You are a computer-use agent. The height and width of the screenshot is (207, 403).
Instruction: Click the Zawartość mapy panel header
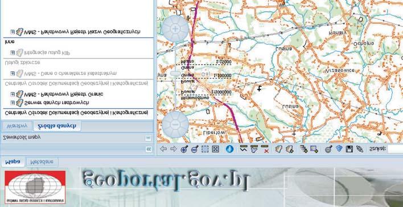tap(77, 138)
